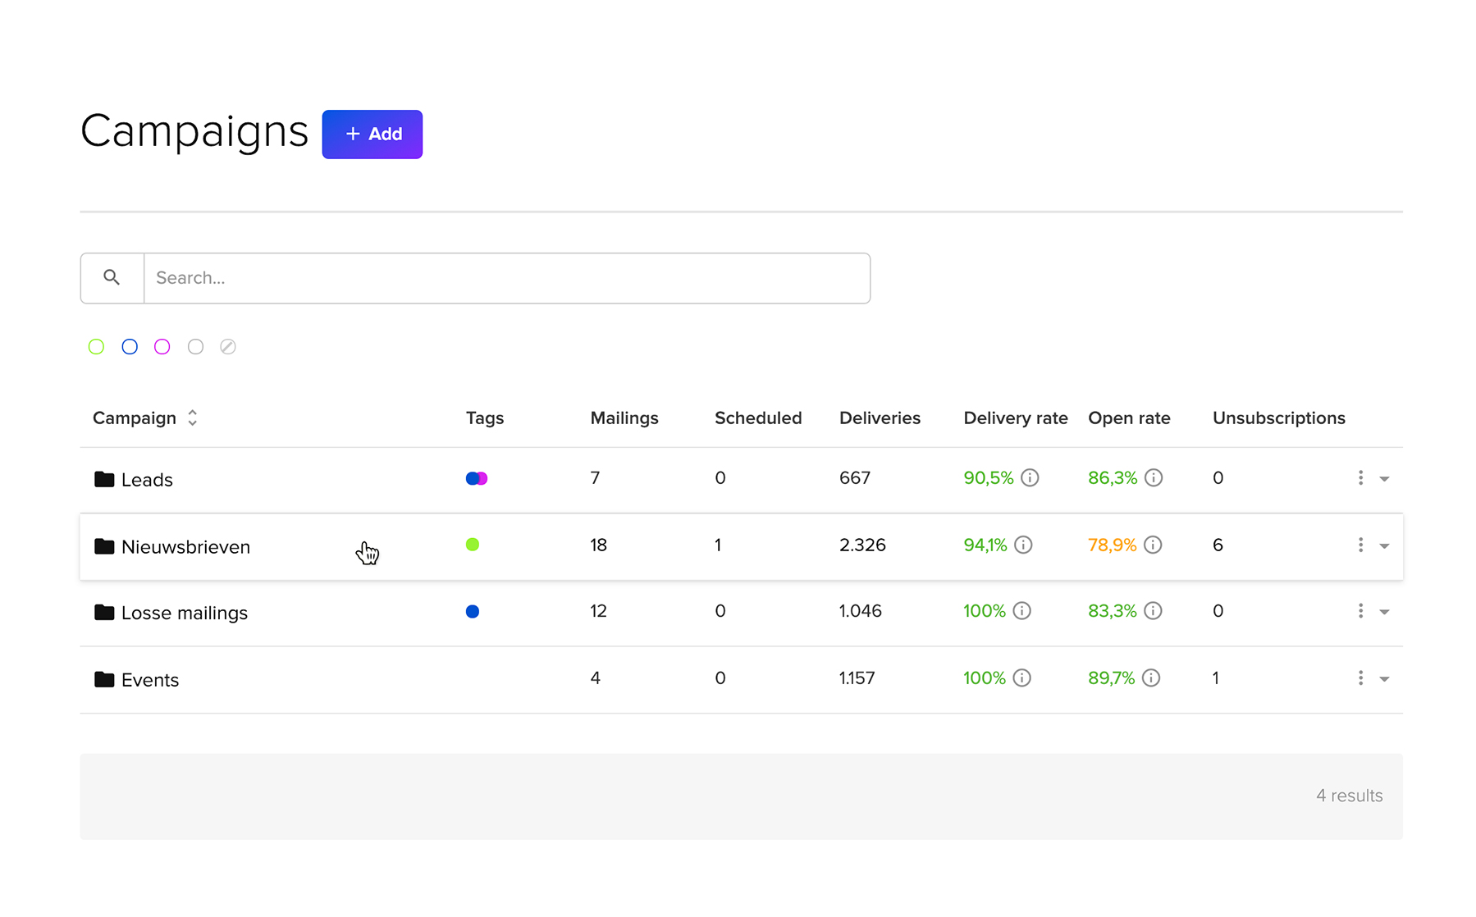Image resolution: width=1476 pixels, height=917 pixels.
Task: Click the Nieuwsbrieven open rate 78,9%
Action: coord(1113,545)
